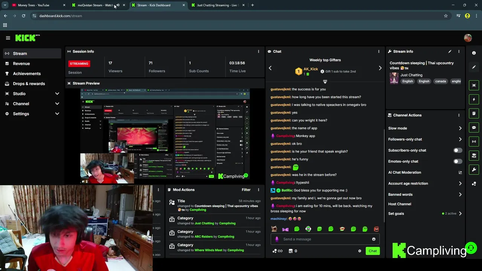Open the webcam overlay three-dot menu

pos(158,190)
